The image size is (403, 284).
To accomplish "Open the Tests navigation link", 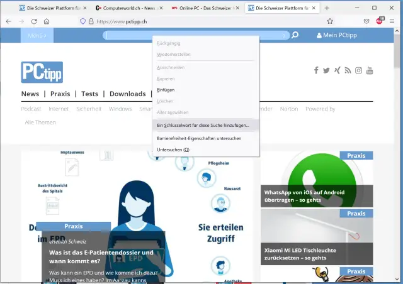I will (x=90, y=94).
